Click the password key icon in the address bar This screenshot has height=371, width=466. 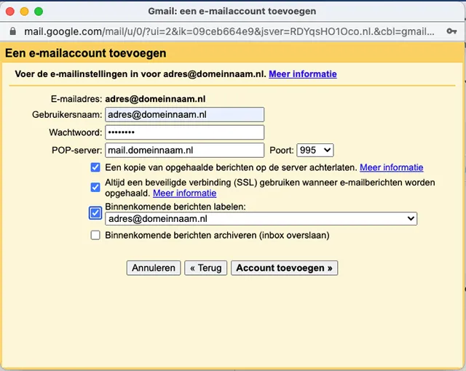tap(451, 31)
